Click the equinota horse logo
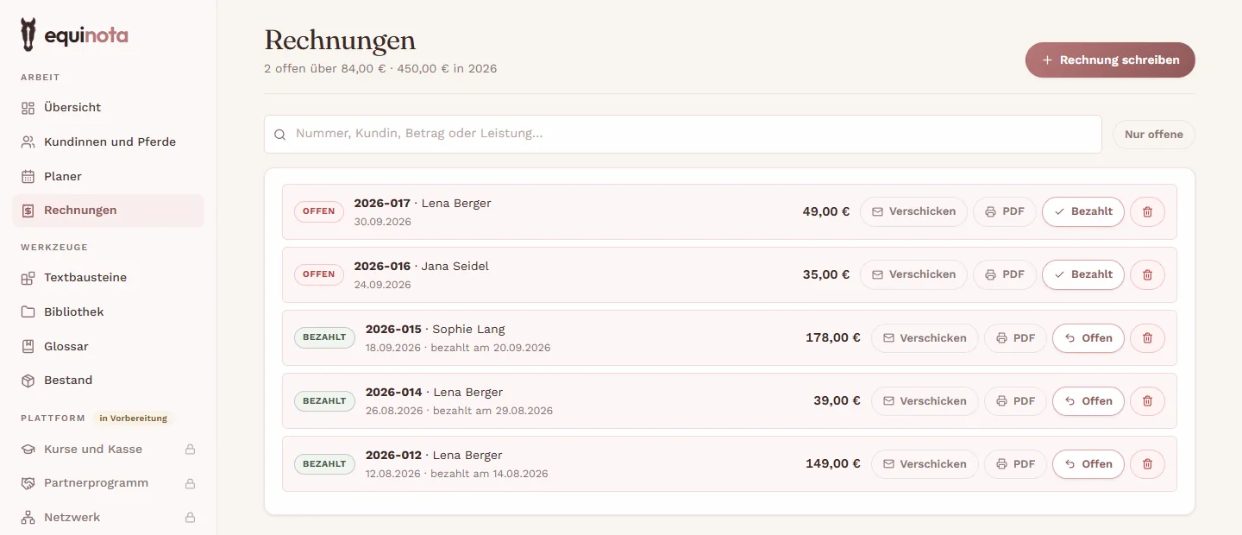This screenshot has height=535, width=1242. pos(29,35)
